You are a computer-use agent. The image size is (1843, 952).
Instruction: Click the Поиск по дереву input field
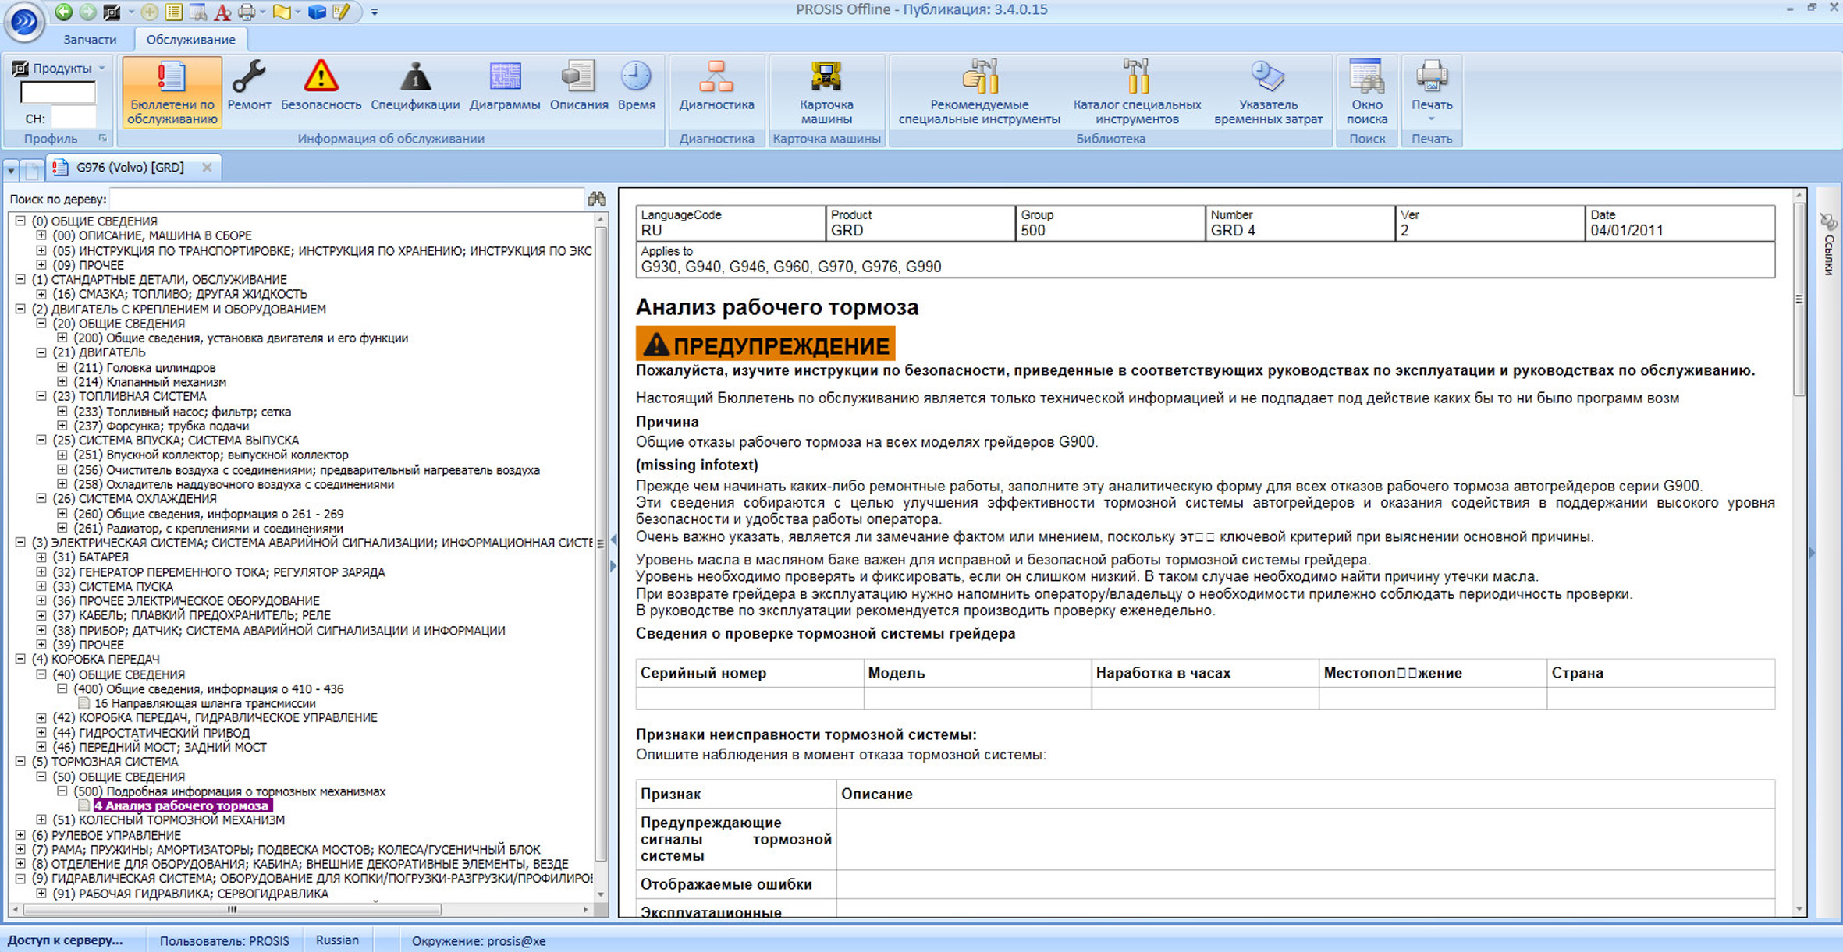(346, 200)
